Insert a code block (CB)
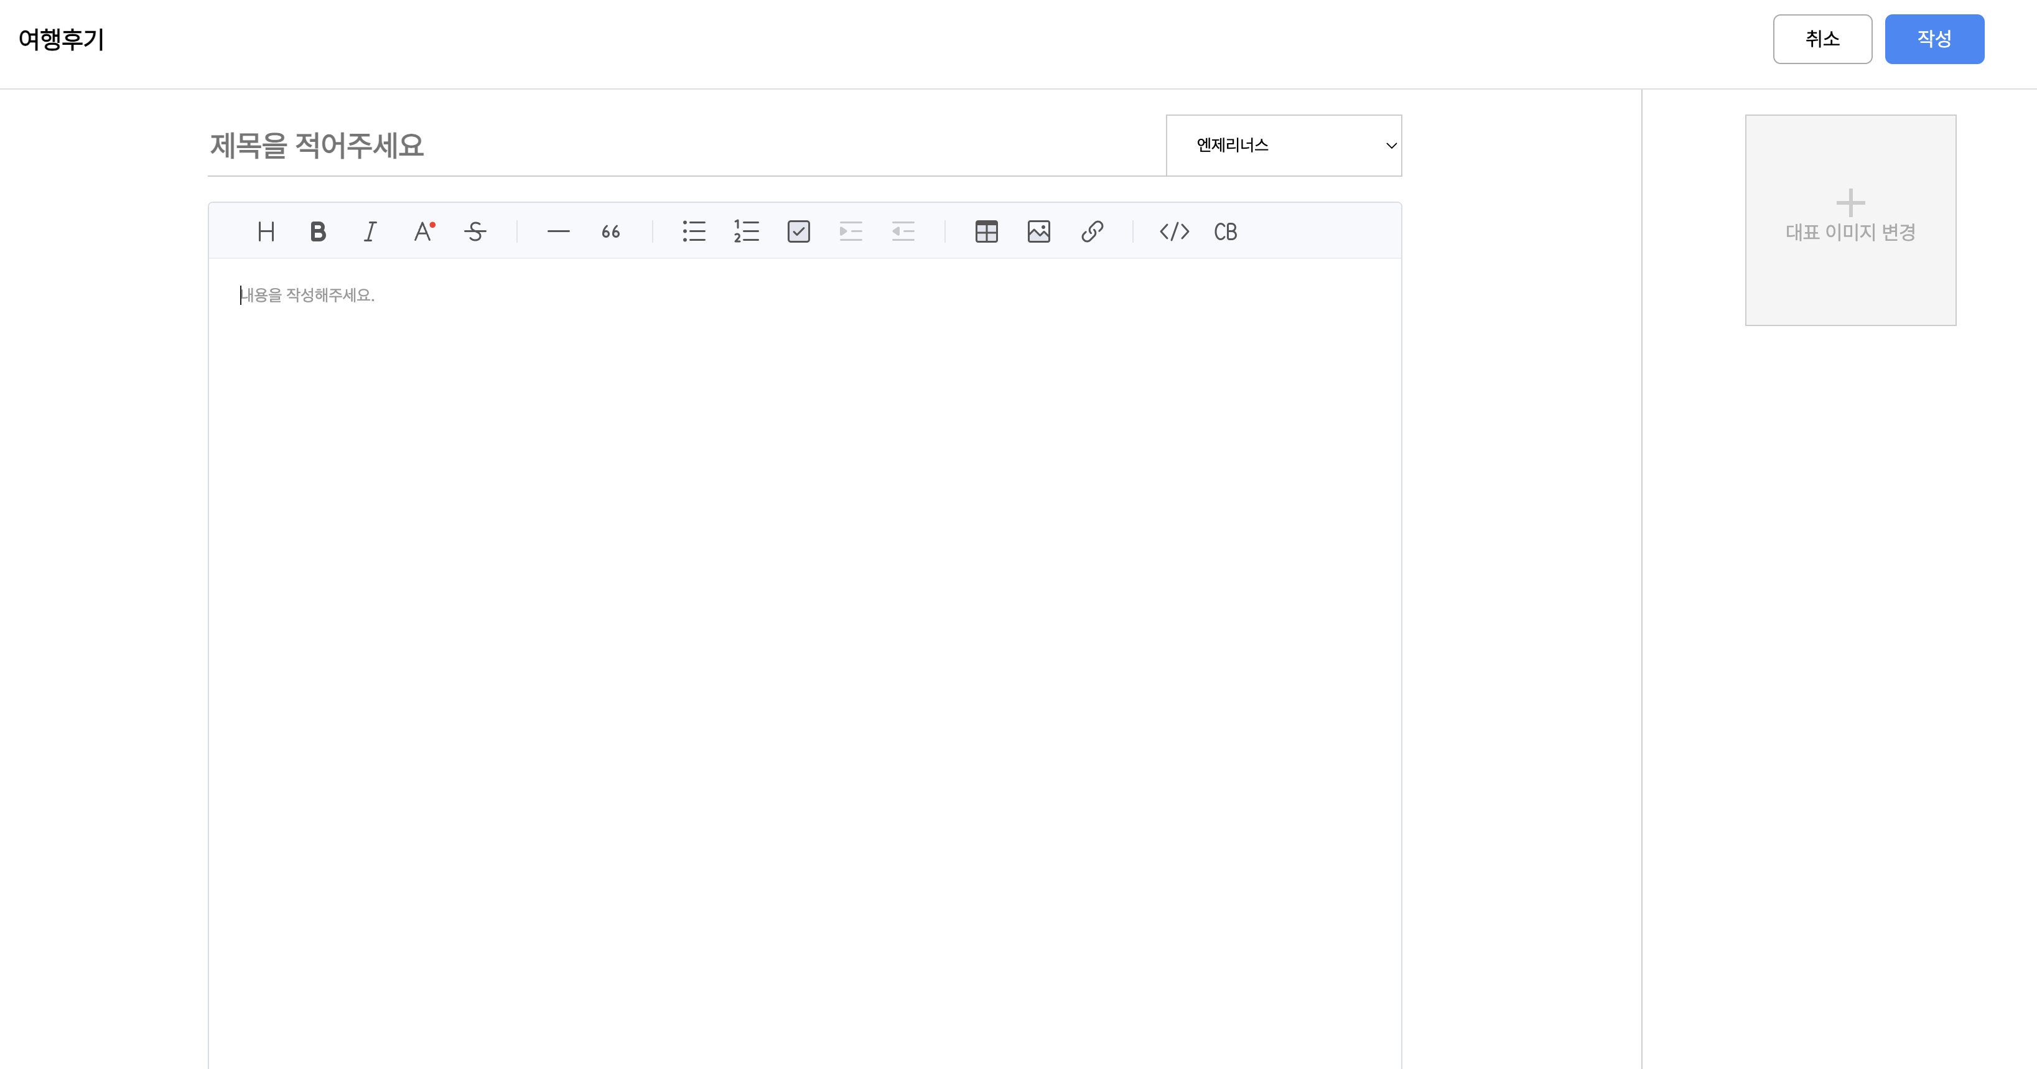The image size is (2037, 1069). [1225, 231]
